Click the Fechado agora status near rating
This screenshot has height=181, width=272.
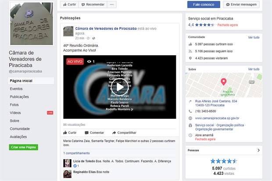[227, 25]
